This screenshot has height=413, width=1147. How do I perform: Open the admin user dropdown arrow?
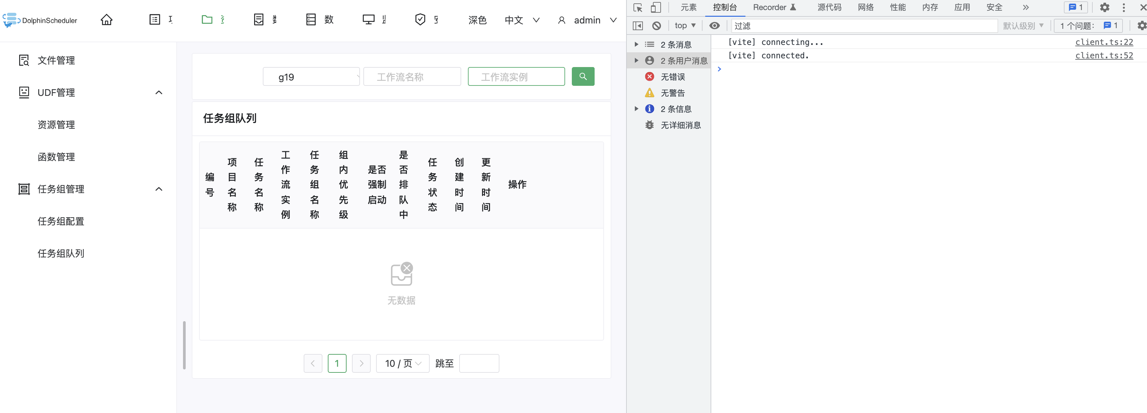(x=613, y=20)
